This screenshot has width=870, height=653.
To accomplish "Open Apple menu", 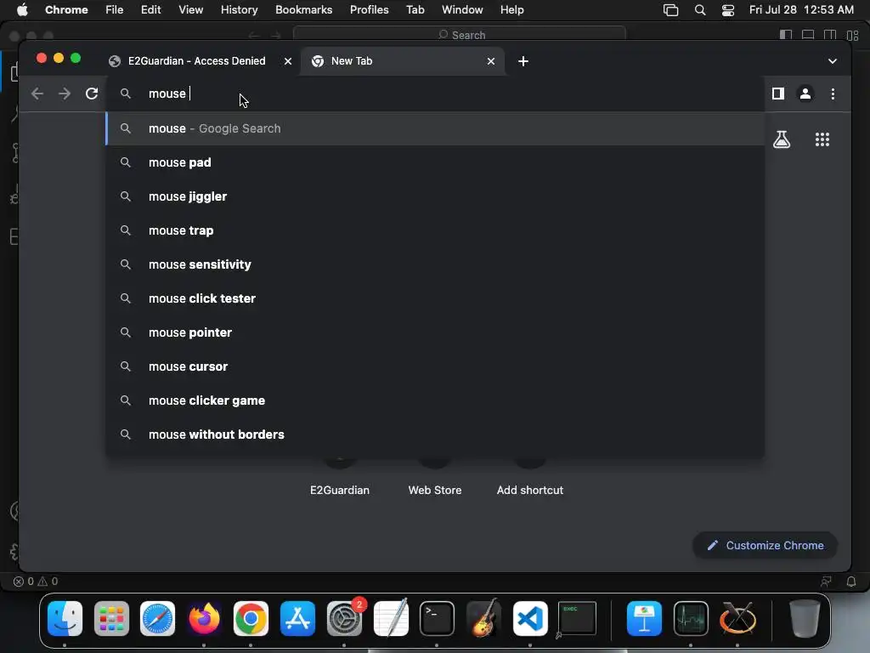I will (22, 10).
